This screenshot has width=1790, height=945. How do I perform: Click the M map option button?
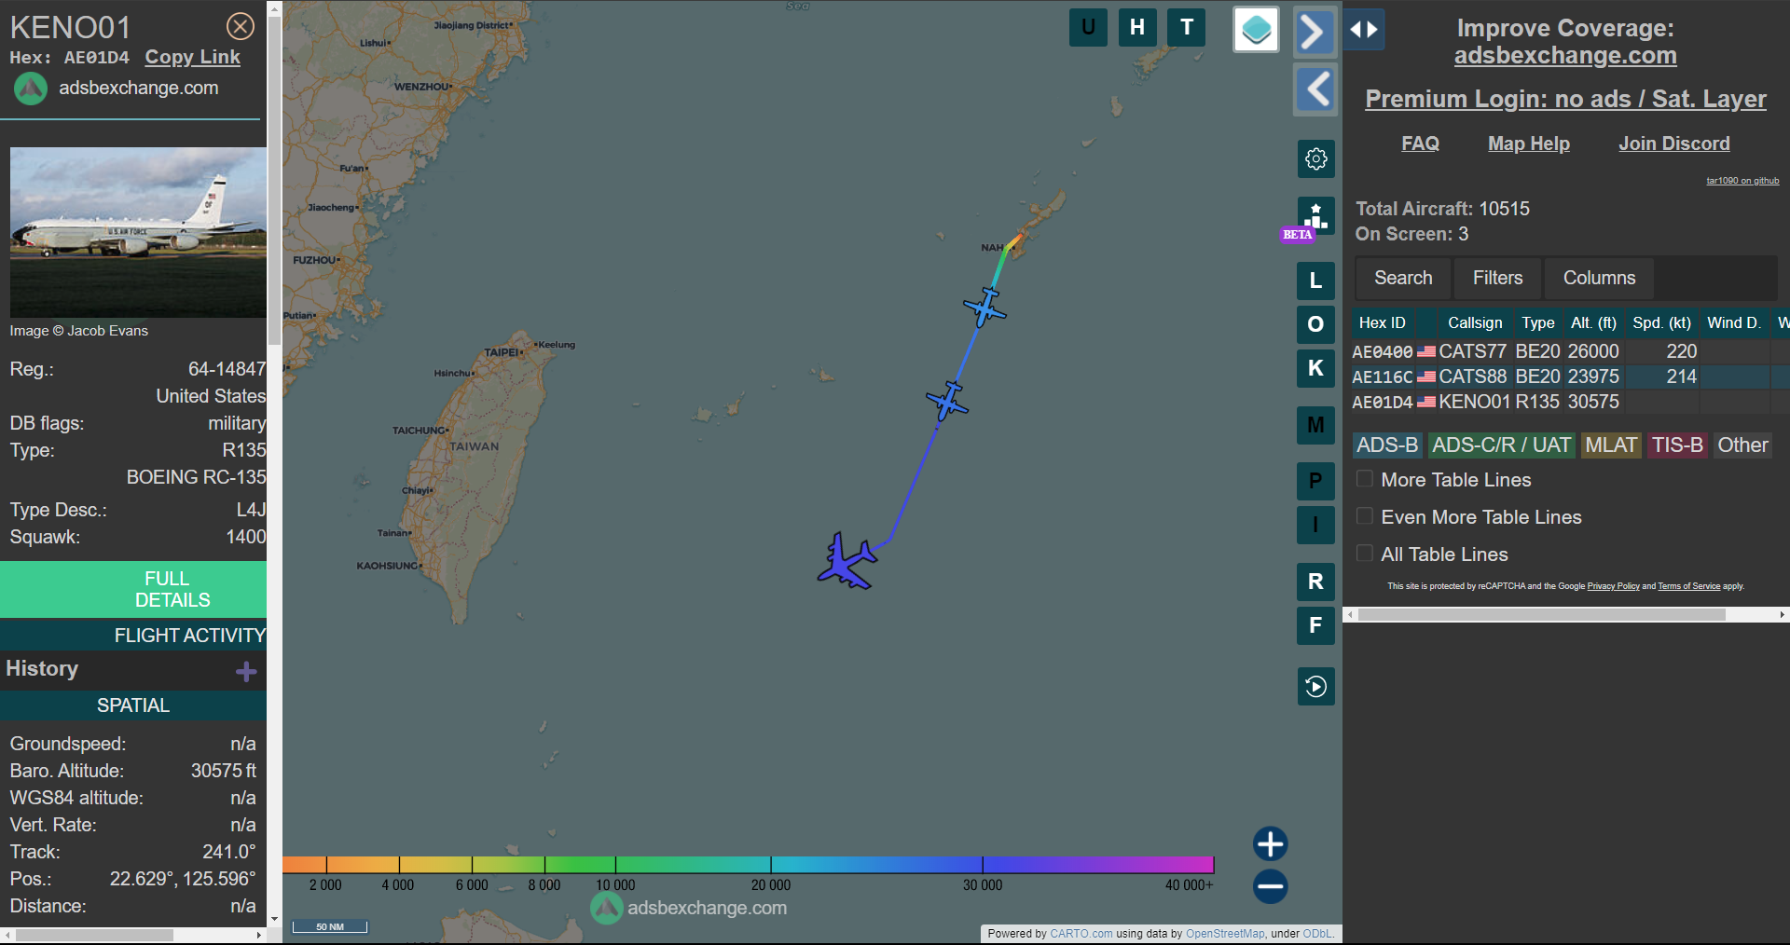tap(1315, 426)
